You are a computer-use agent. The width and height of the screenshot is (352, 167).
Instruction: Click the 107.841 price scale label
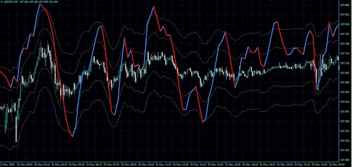coord(344,15)
